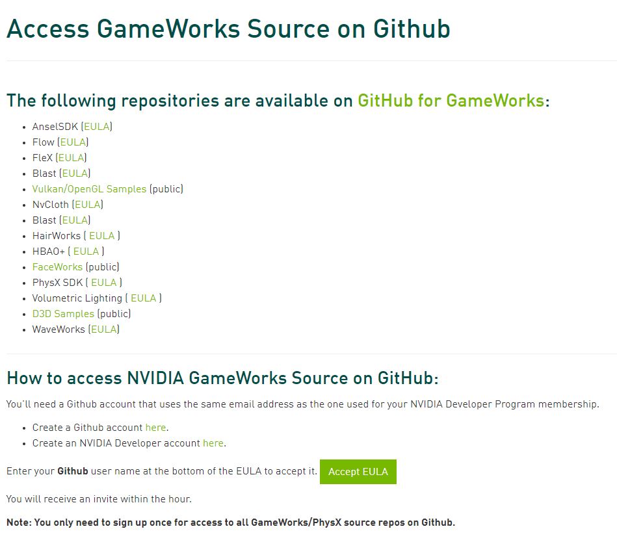
Task: Open the PhysX SDK EULA link
Action: tap(104, 283)
